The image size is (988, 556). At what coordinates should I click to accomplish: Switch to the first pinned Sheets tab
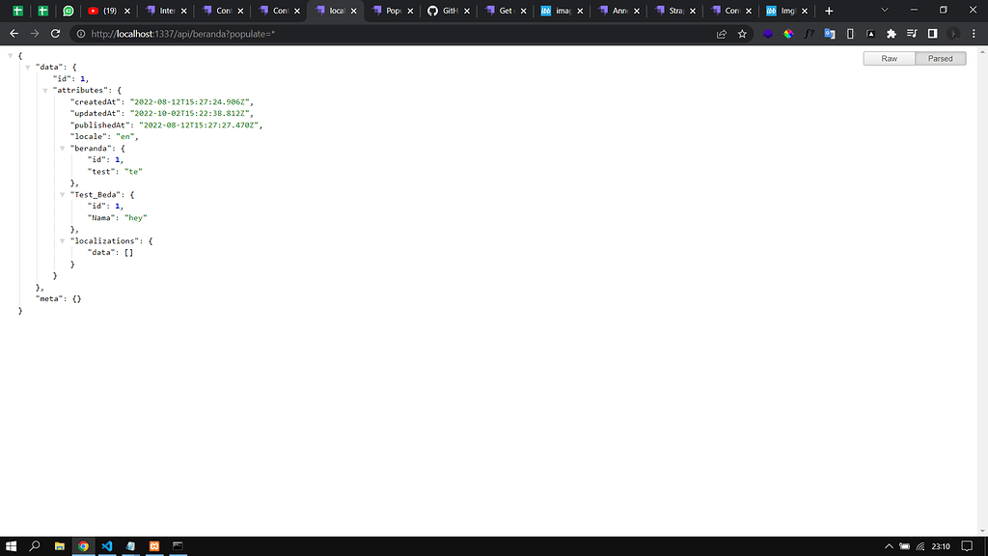pos(17,11)
